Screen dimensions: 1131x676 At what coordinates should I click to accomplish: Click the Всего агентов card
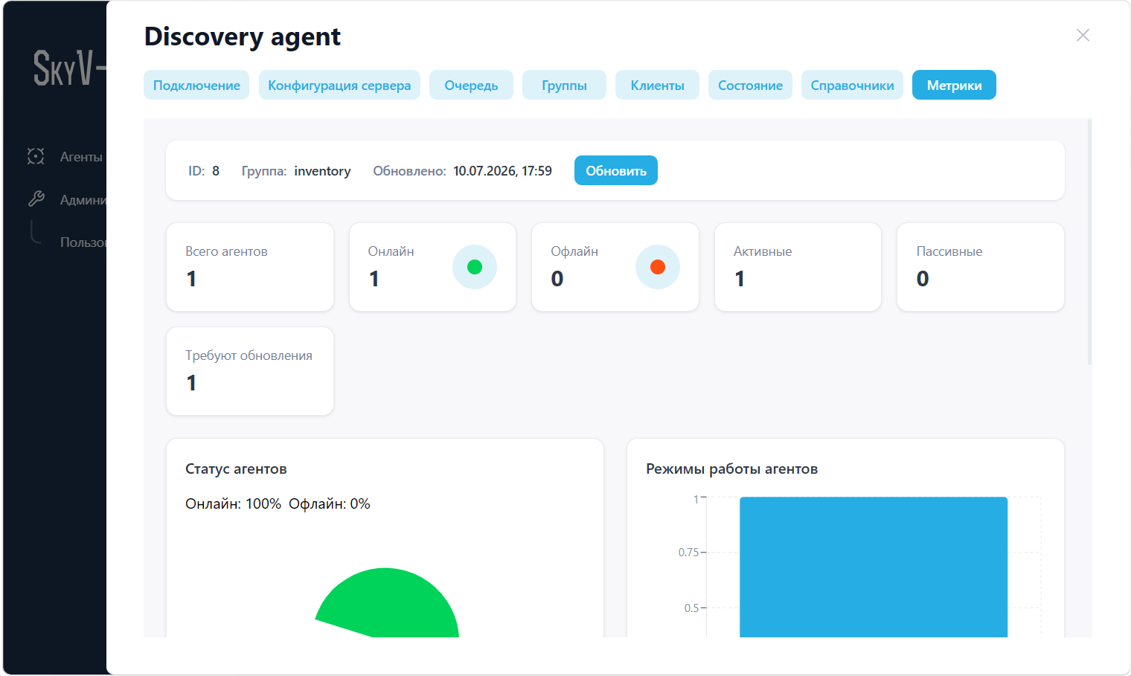click(x=250, y=267)
